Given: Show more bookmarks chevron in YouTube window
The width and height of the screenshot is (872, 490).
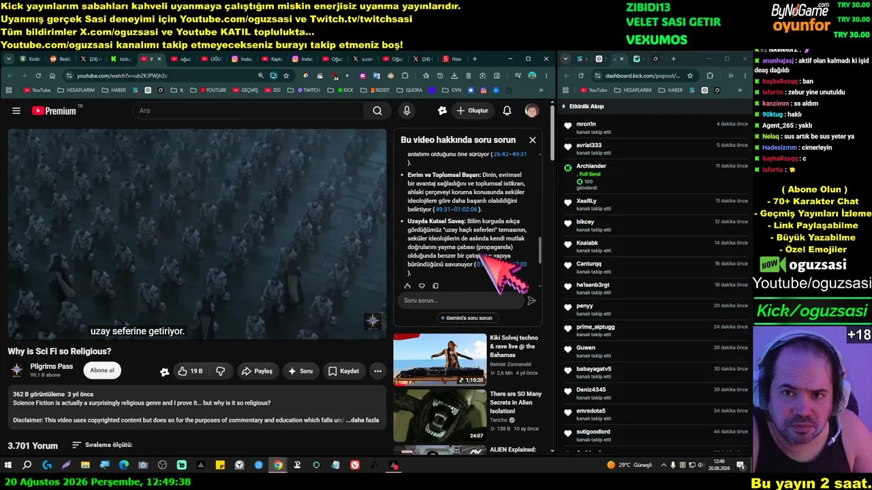Looking at the screenshot, I should [541, 90].
